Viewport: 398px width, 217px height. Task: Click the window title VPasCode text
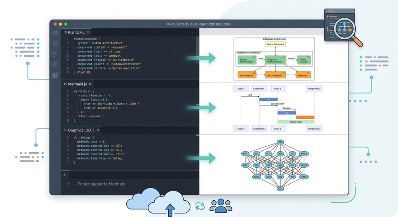199,24
